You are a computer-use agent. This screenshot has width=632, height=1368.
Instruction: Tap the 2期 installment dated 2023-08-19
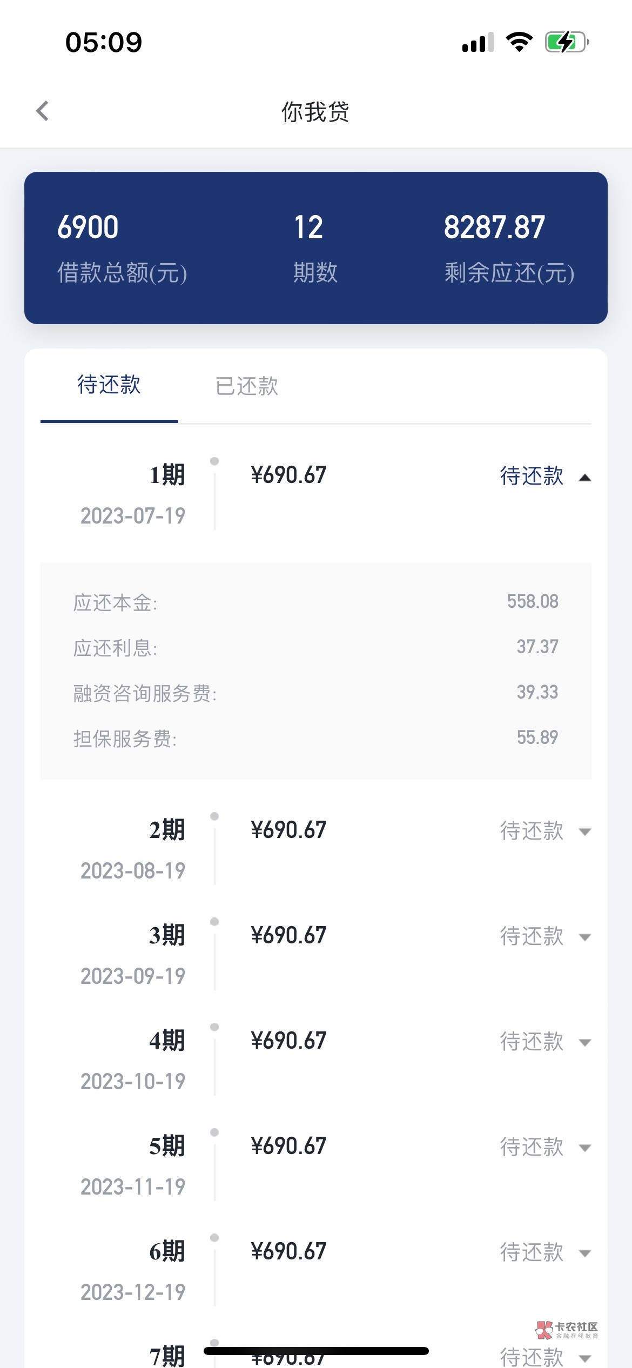click(x=167, y=830)
